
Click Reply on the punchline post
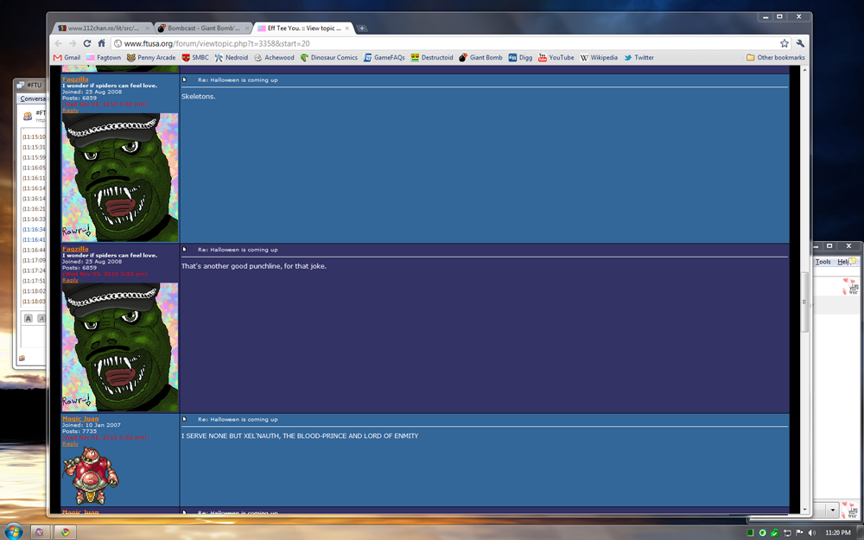70,280
